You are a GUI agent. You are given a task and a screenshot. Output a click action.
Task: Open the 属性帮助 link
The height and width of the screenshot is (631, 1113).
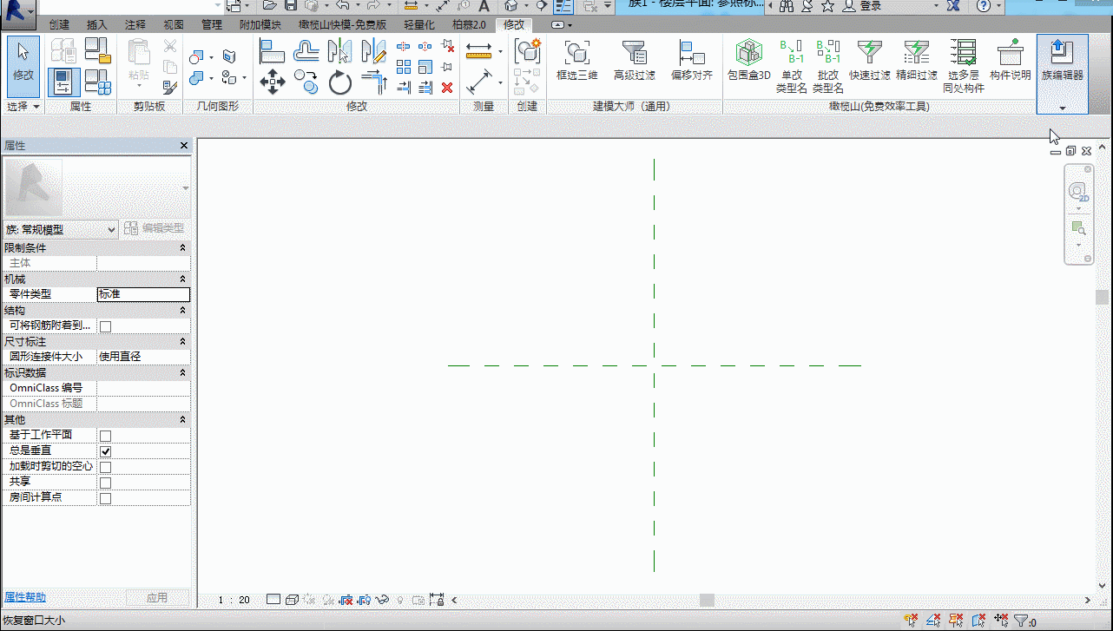[25, 597]
